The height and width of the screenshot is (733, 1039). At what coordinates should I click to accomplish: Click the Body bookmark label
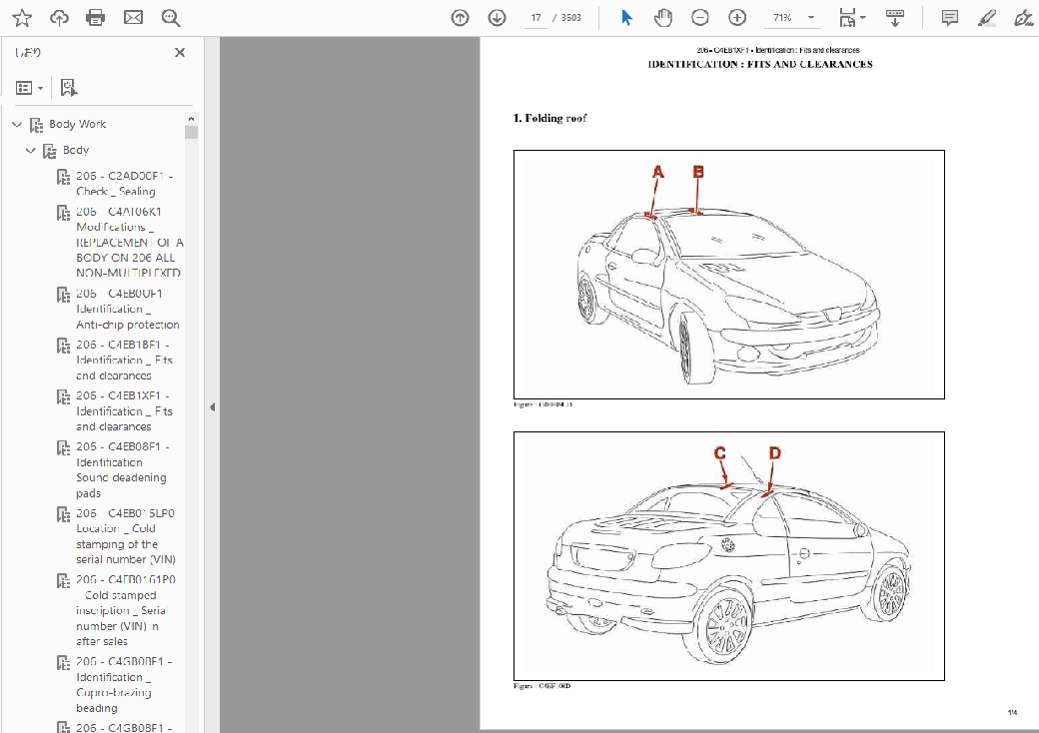click(76, 151)
